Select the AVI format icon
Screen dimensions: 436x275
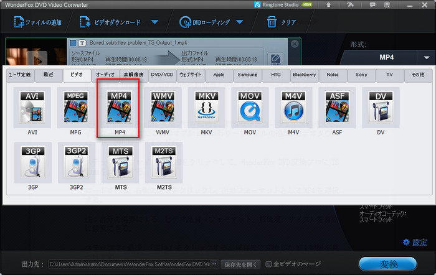[32, 108]
